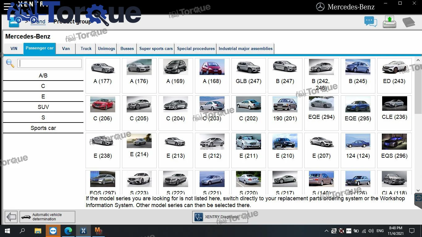Open the gray book documentation icon
Image resolution: width=422 pixels, height=237 pixels.
point(408,22)
